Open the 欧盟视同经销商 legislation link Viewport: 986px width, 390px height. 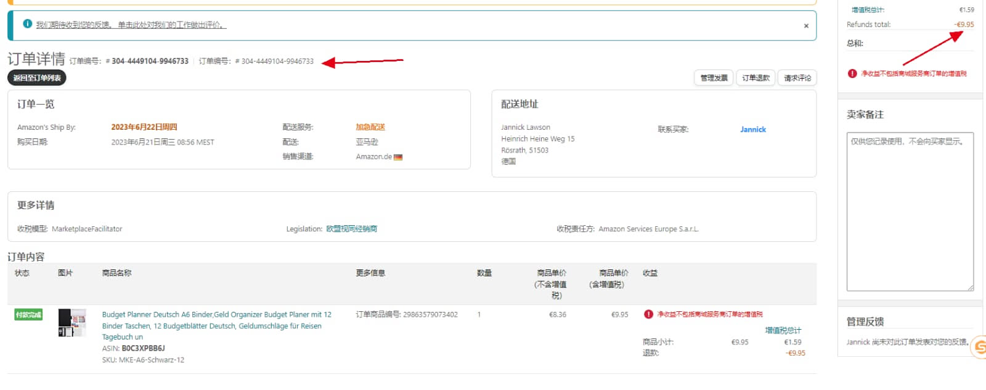pyautogui.click(x=351, y=229)
